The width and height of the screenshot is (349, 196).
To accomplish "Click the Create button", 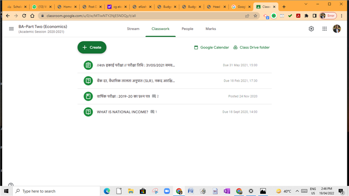I will (x=92, y=47).
